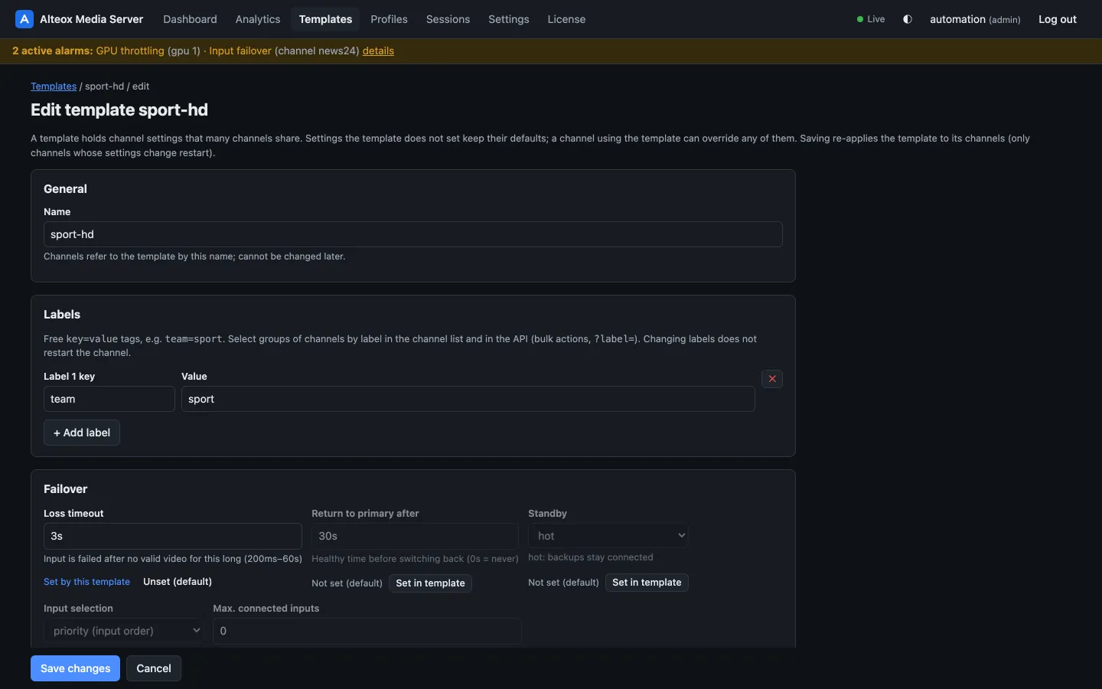This screenshot has height=689, width=1102.
Task: Open the Settings page
Action: 508,19
